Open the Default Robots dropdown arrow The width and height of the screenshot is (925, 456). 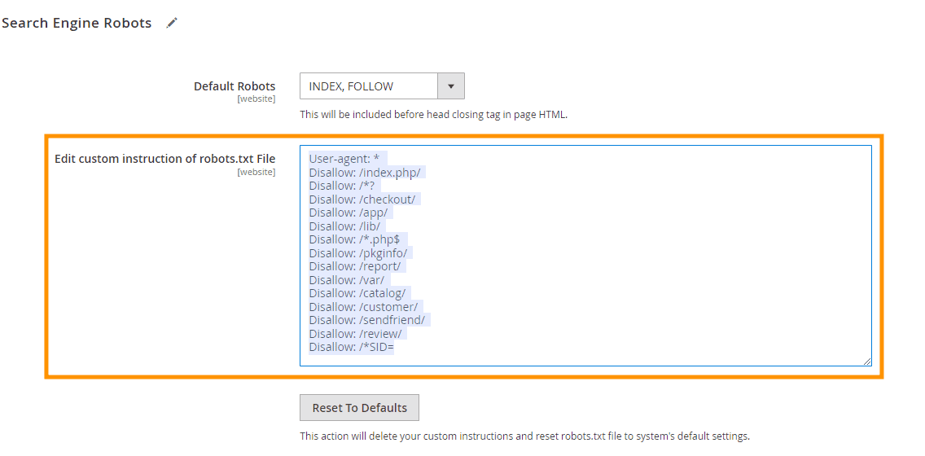click(x=451, y=86)
